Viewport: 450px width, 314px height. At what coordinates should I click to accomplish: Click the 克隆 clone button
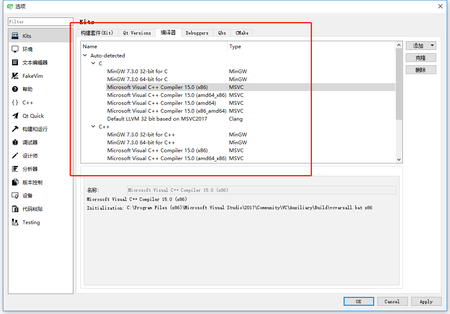[x=420, y=57]
